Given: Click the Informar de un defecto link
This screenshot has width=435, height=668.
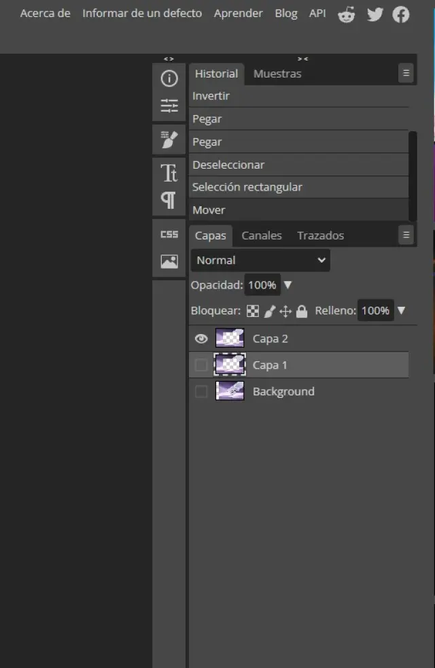Looking at the screenshot, I should tap(142, 14).
